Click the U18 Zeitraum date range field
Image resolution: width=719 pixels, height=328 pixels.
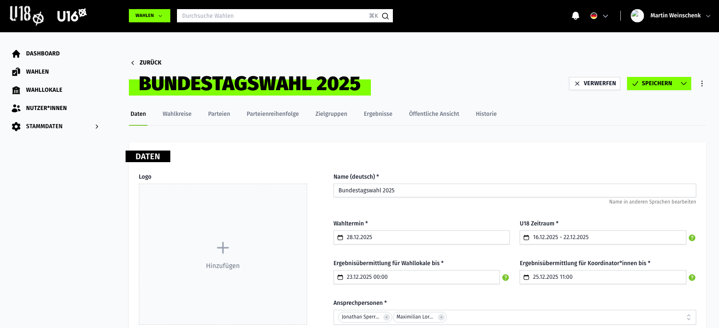coord(603,237)
